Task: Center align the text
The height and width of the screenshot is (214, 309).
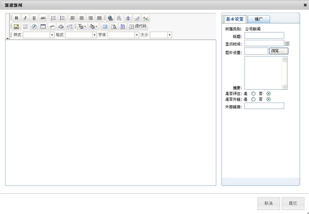Action: (x=81, y=18)
